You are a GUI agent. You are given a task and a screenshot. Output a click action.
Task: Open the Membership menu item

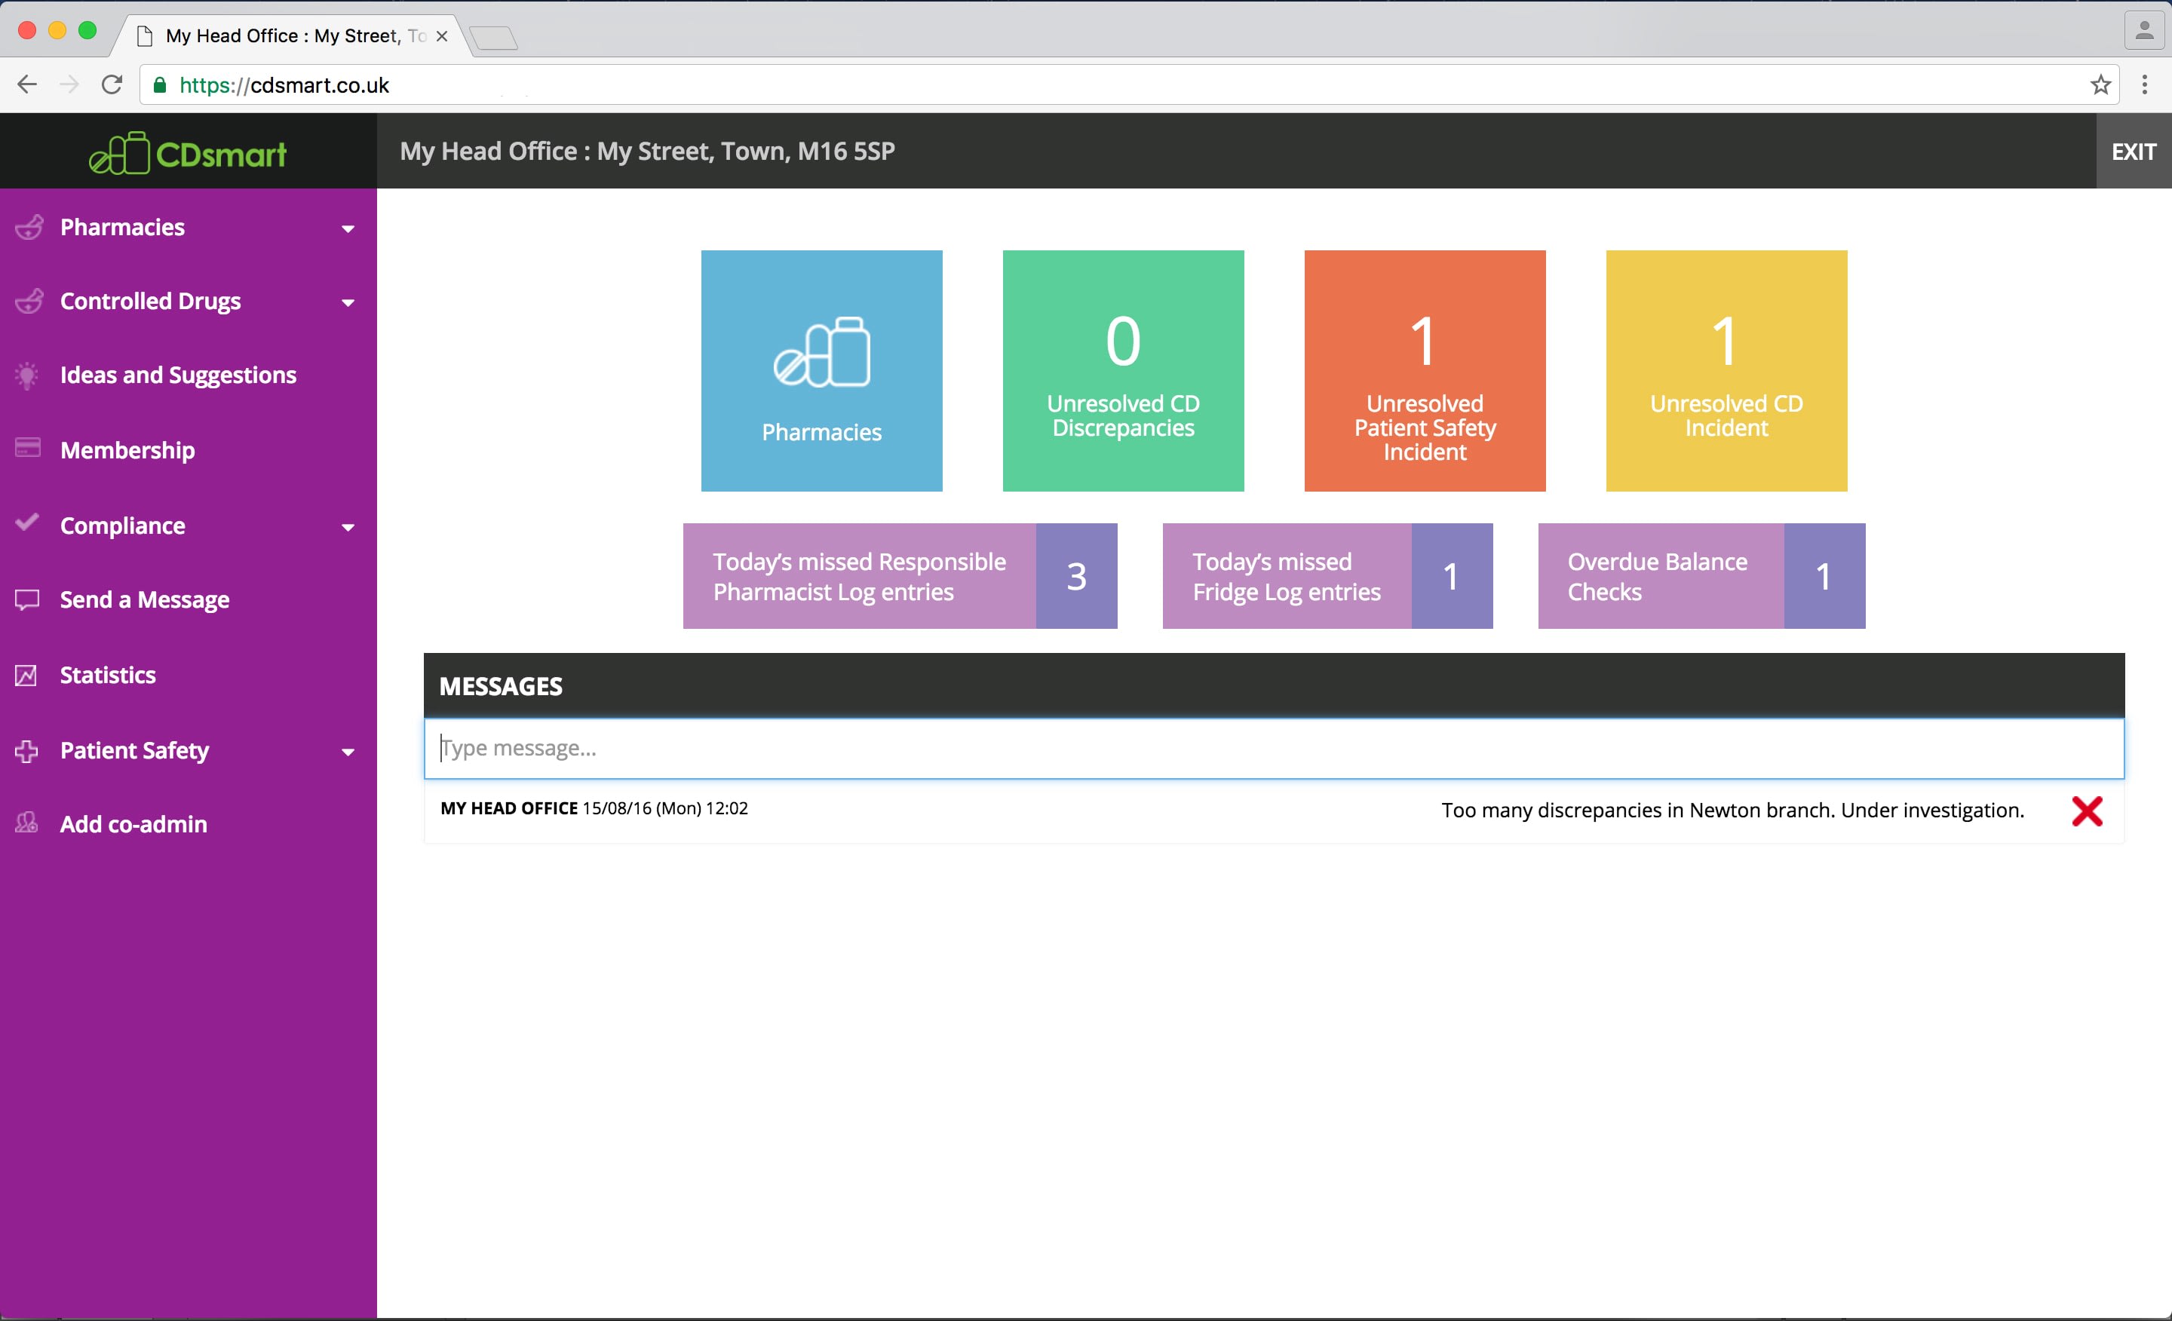[x=127, y=450]
